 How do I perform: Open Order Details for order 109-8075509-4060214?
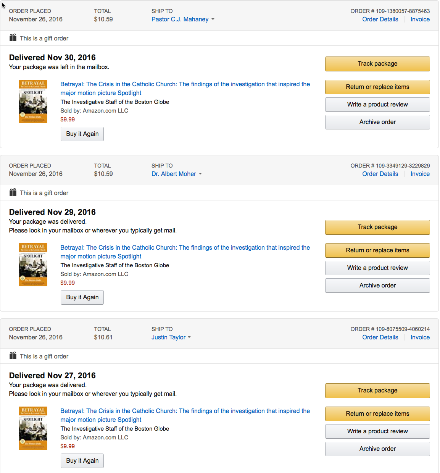point(380,337)
